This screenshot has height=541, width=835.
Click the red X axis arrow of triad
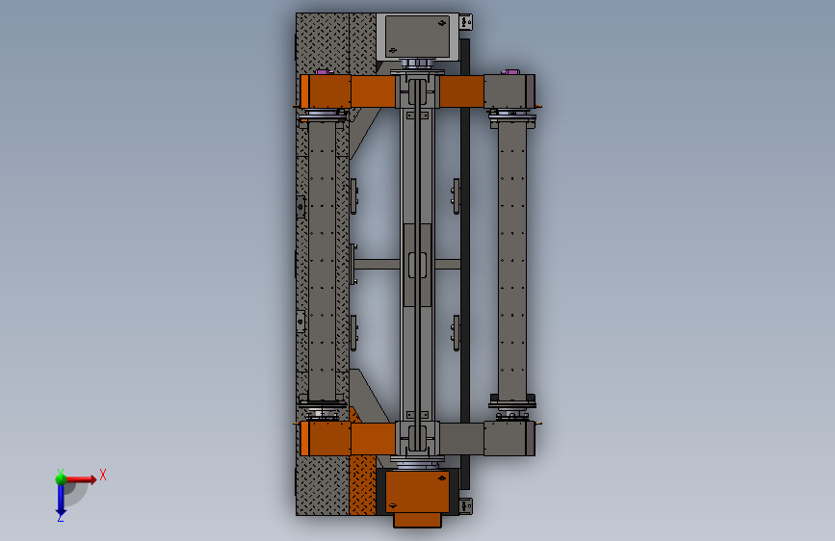[80, 479]
